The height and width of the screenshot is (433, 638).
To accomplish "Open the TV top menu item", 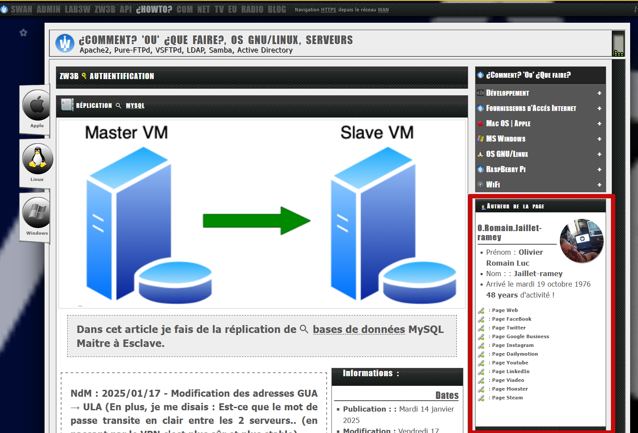I will (219, 9).
